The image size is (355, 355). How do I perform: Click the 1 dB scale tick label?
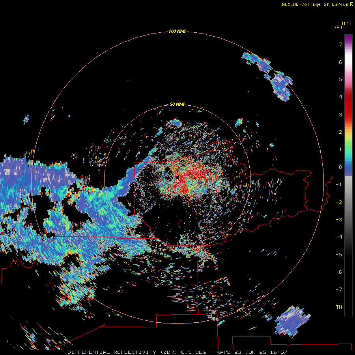[340, 149]
